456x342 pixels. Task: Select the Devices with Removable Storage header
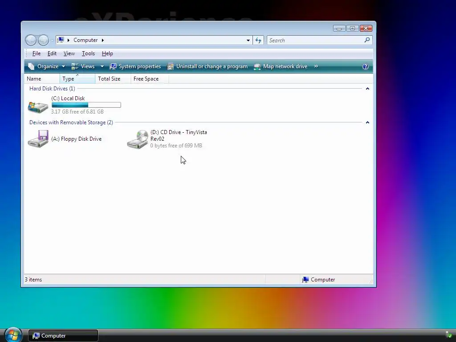(71, 122)
